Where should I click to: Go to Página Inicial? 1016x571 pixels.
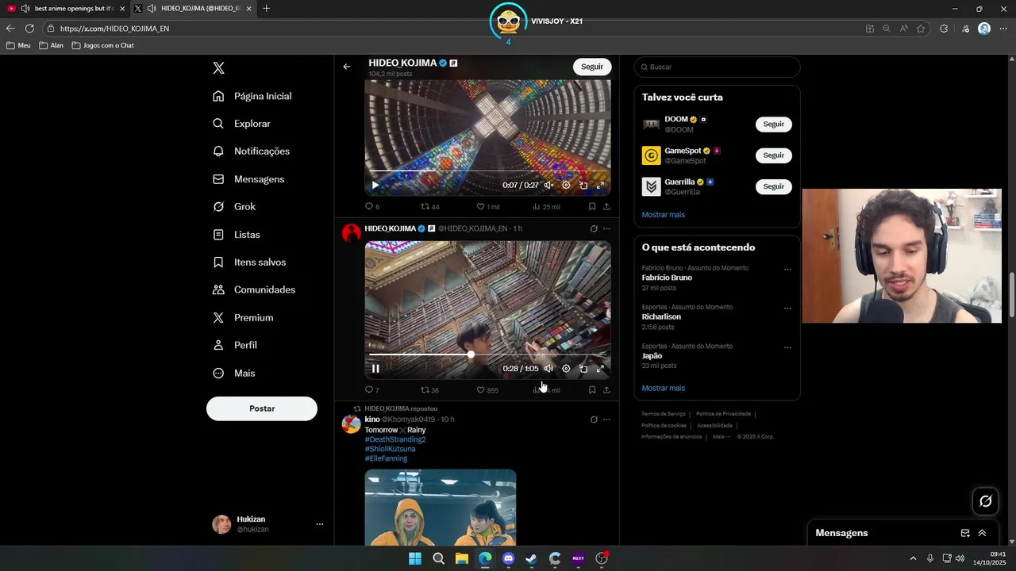[x=252, y=96]
